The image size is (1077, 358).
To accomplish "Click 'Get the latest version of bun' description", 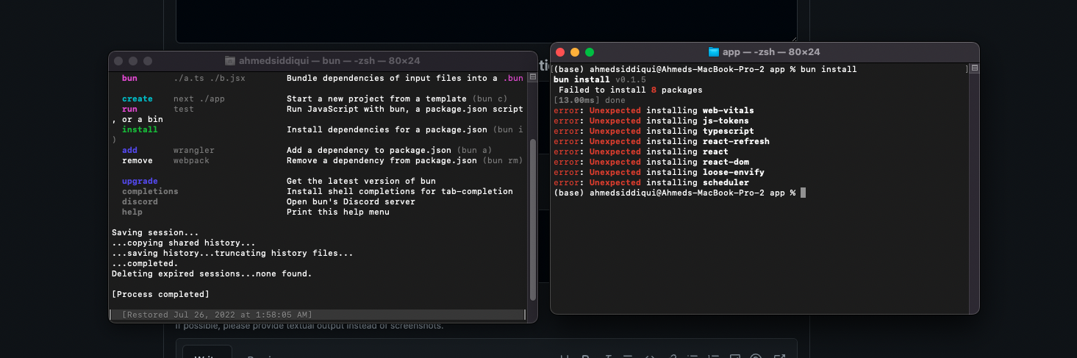I will click(x=361, y=181).
